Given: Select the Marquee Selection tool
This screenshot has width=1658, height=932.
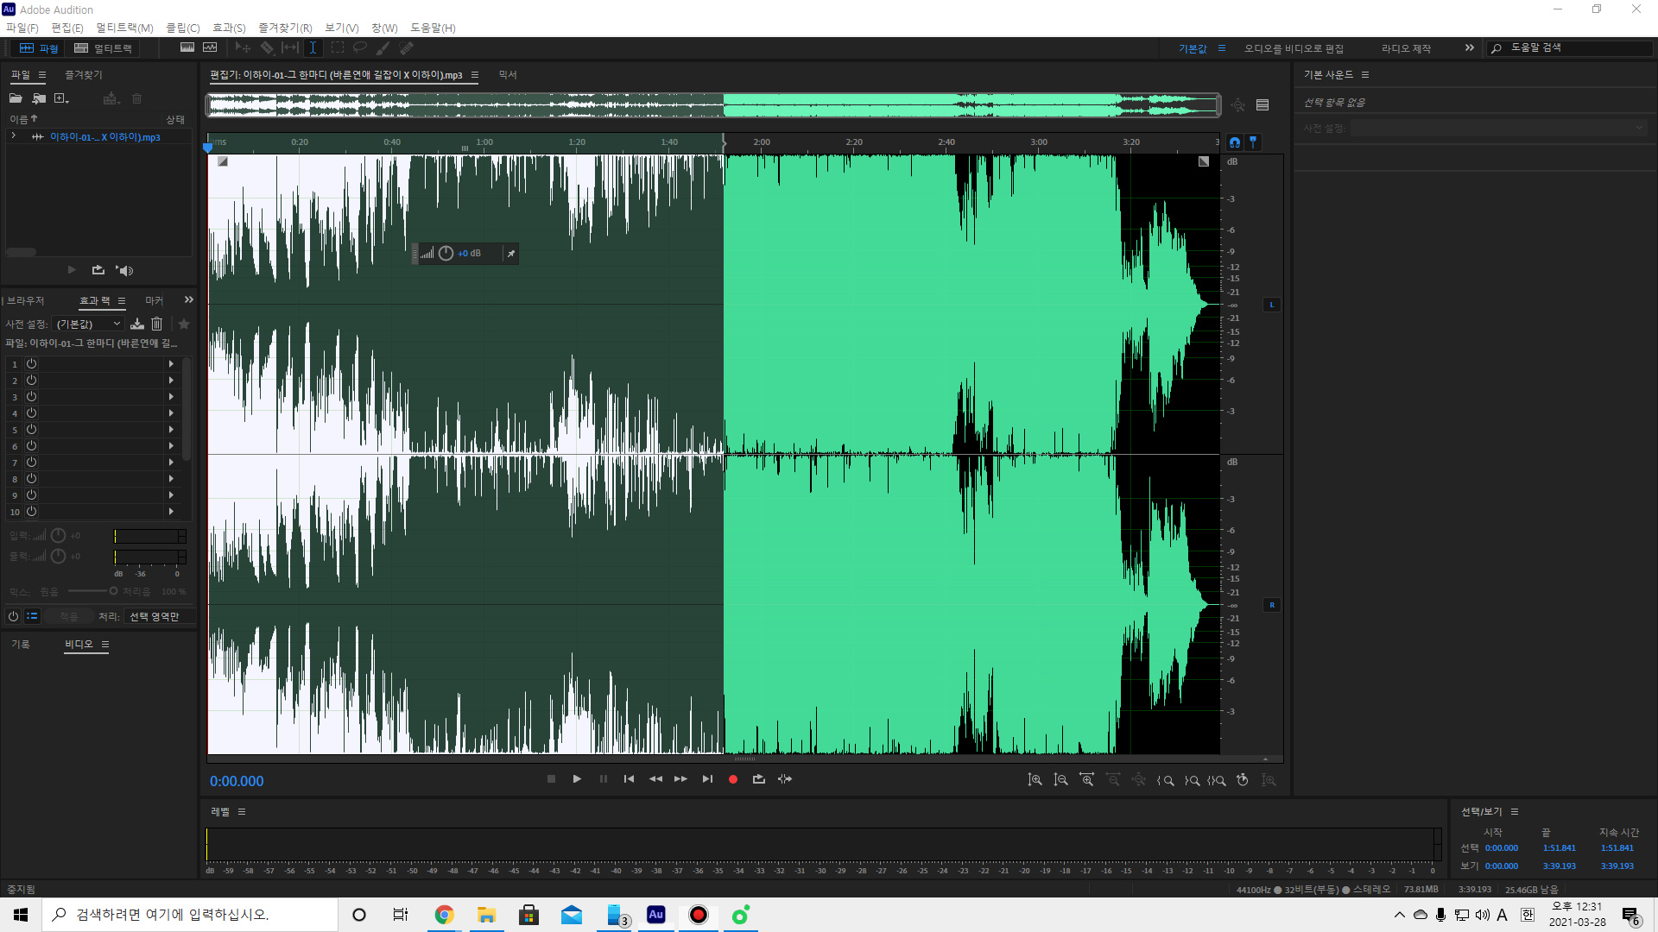Looking at the screenshot, I should (x=337, y=48).
